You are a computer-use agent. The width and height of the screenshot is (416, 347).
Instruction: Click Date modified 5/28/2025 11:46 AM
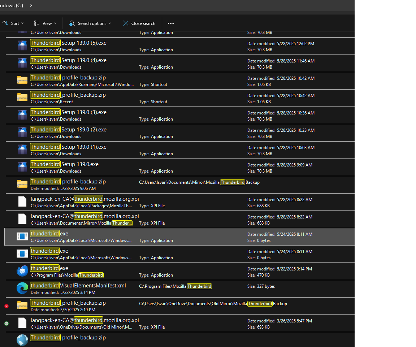281,61
